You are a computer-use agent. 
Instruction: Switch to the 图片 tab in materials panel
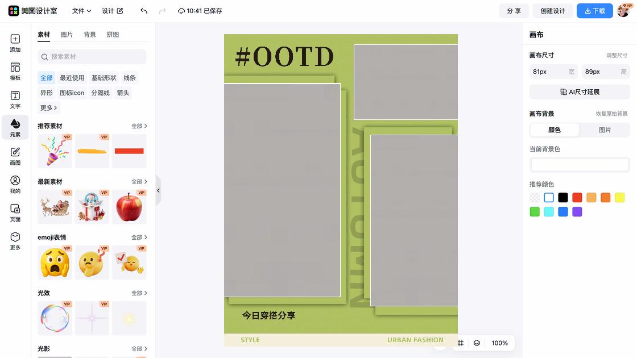(x=67, y=35)
